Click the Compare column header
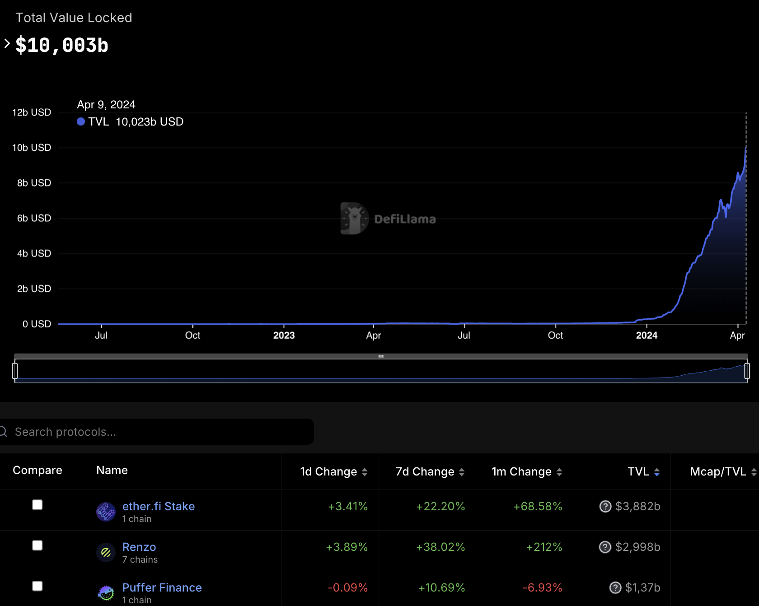This screenshot has width=759, height=606. [x=37, y=470]
